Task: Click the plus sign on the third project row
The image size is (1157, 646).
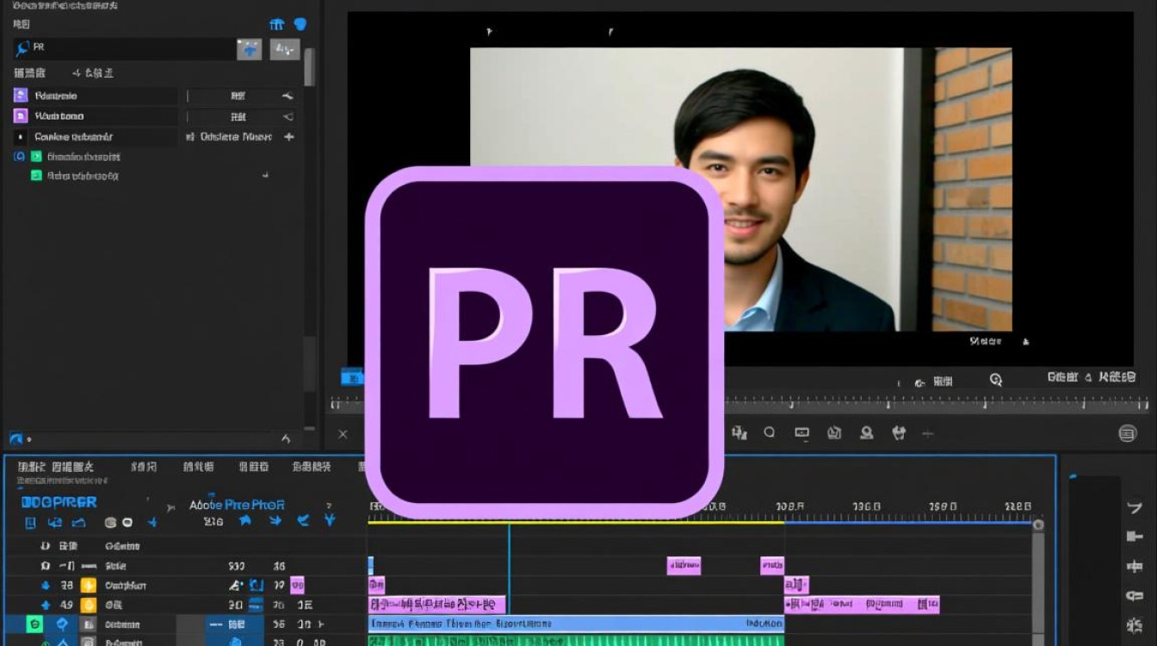Action: 288,137
